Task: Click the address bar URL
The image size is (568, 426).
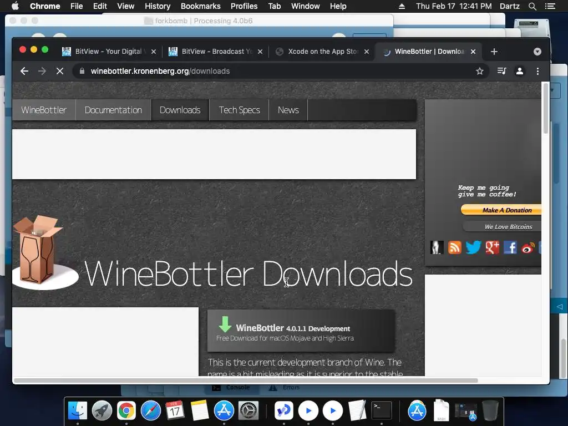Action: pos(160,71)
